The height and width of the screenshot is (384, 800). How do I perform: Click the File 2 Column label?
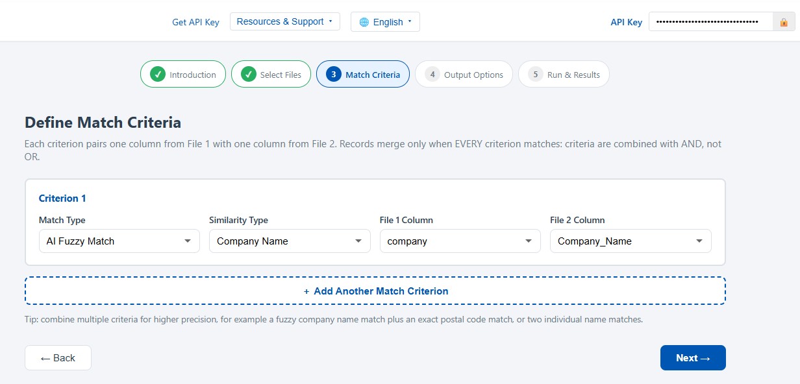pos(577,221)
